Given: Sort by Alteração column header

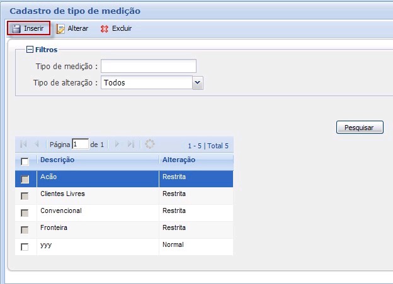Looking at the screenshot, I should [179, 160].
